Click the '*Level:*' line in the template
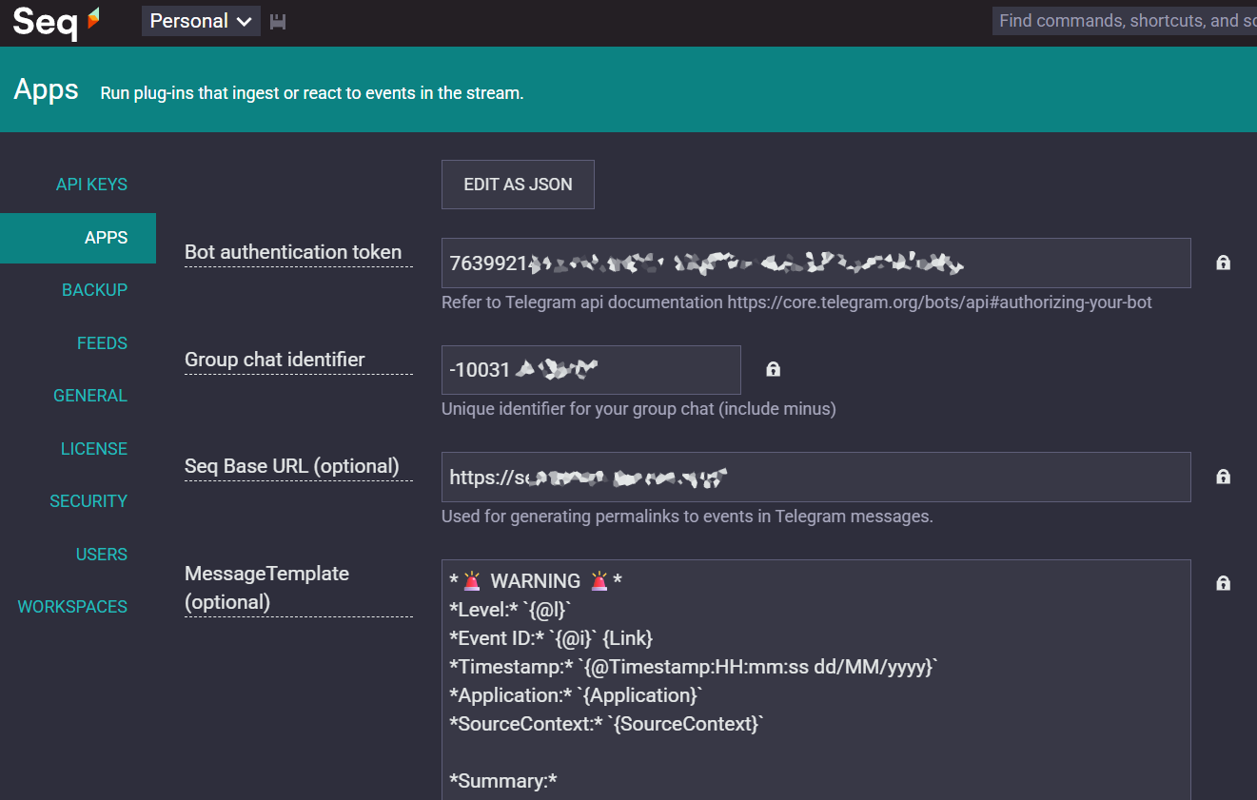Screen dimensions: 1257x800 point(509,610)
